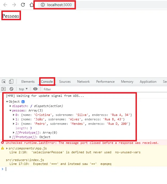Select the length: 3 property line
This screenshot has width=167, height=184.
coord(24,128)
